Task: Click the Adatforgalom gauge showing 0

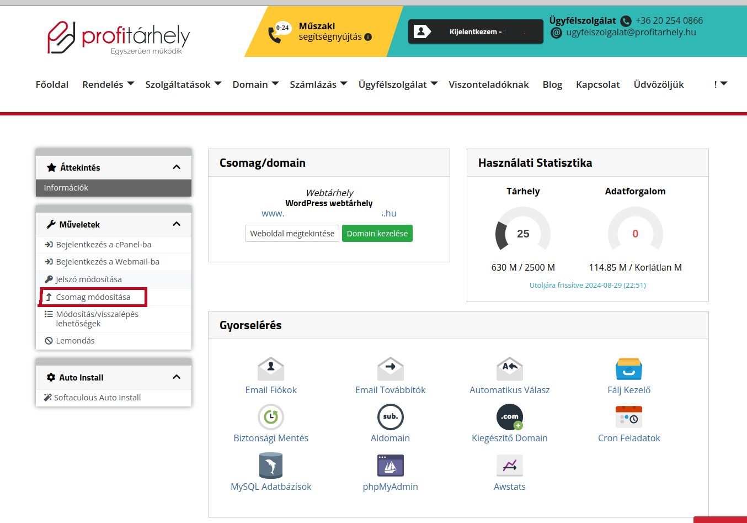Action: click(x=635, y=229)
